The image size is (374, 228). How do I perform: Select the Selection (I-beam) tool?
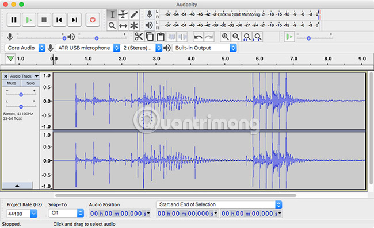point(112,14)
